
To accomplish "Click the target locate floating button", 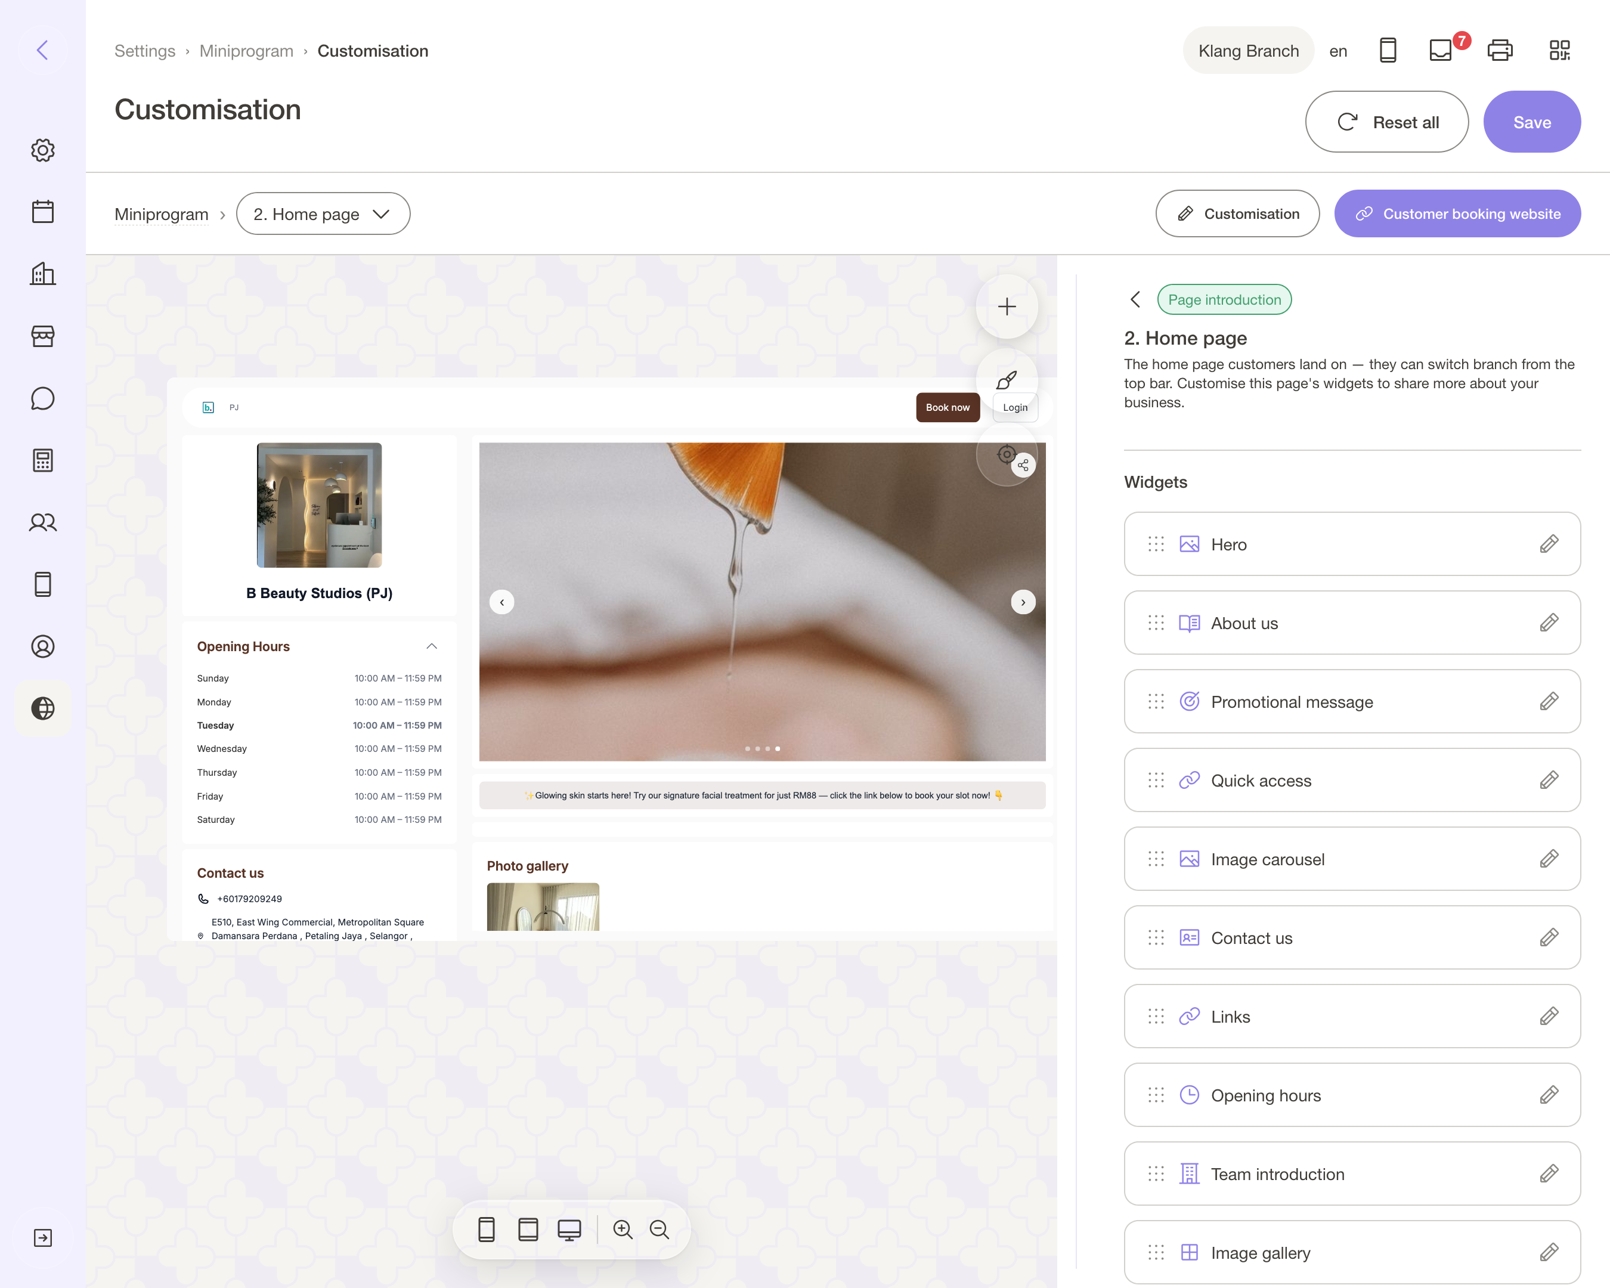I will click(x=1006, y=454).
